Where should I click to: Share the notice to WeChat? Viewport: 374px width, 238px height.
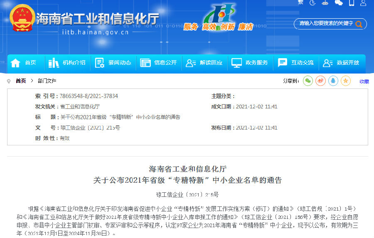click(308, 81)
